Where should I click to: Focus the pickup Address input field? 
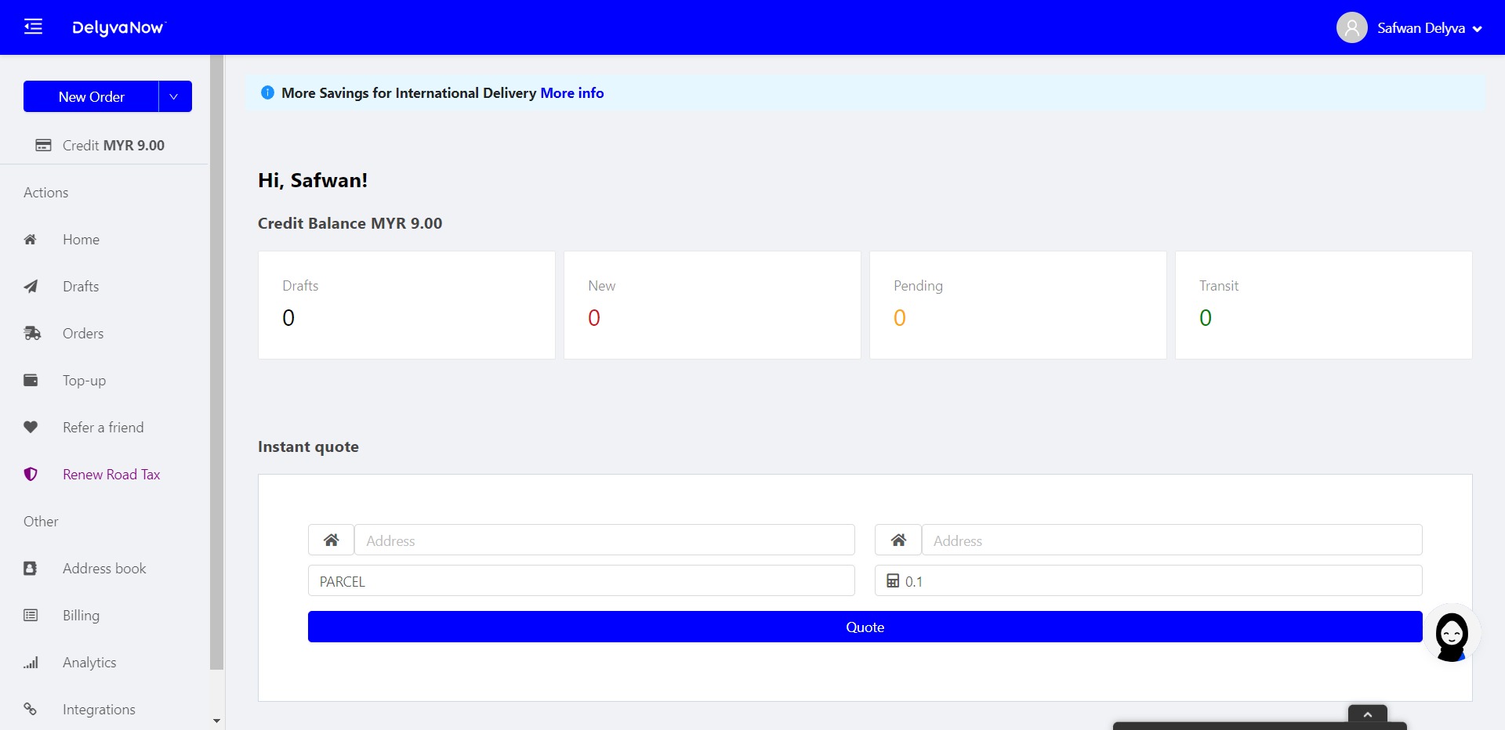[604, 540]
